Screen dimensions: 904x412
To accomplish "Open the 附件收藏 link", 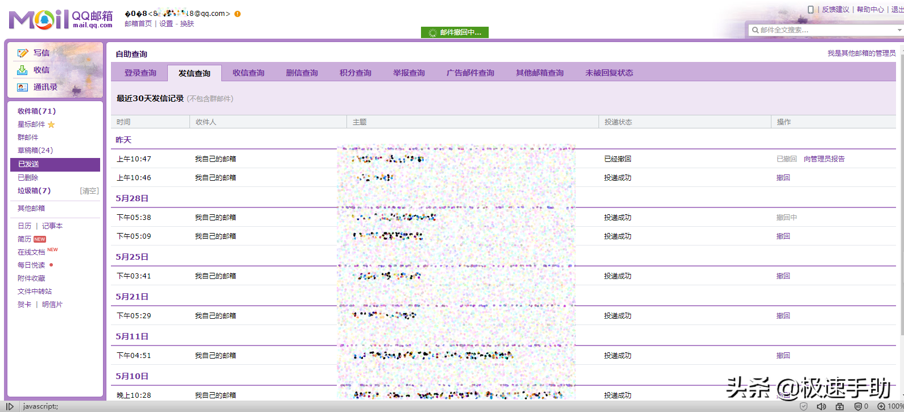I will point(31,278).
